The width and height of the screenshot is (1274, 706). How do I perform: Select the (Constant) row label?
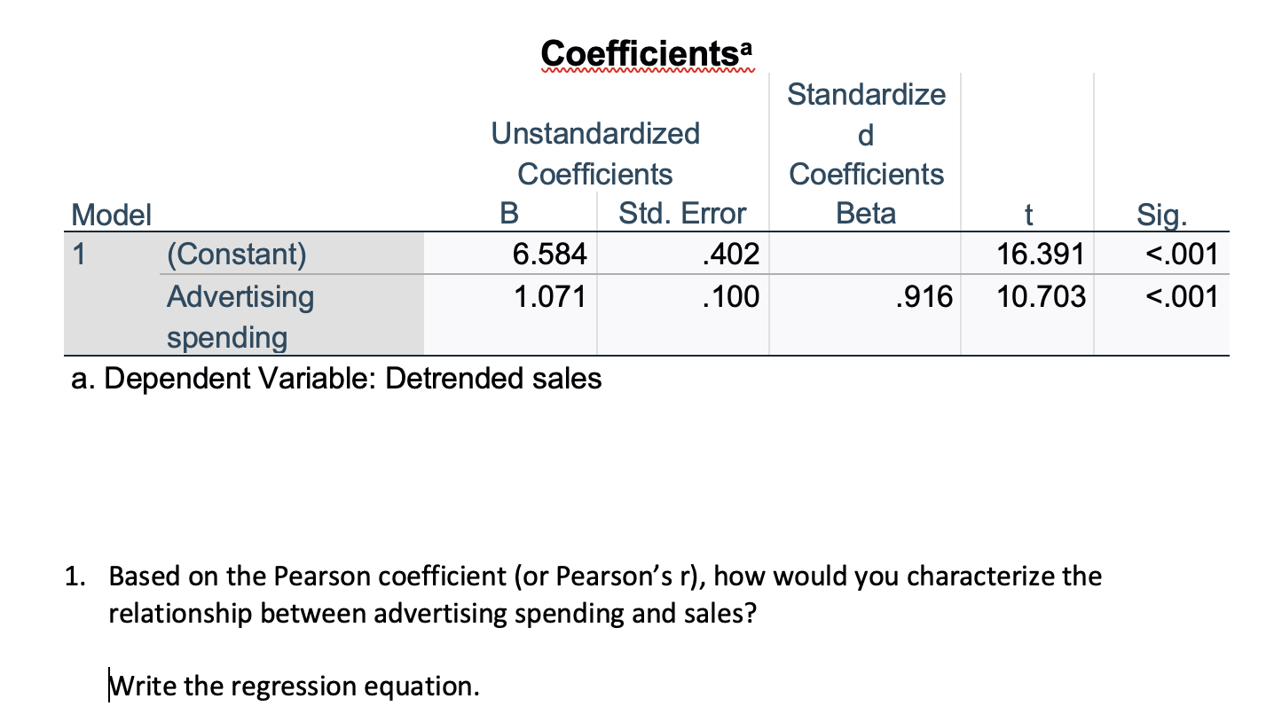(x=236, y=254)
